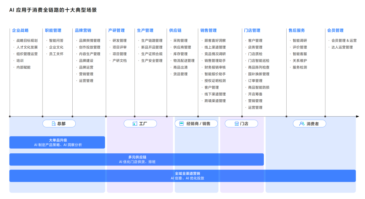
Task: Click the vehicle icon beside 经销商 / 销售
Action: coord(181,124)
